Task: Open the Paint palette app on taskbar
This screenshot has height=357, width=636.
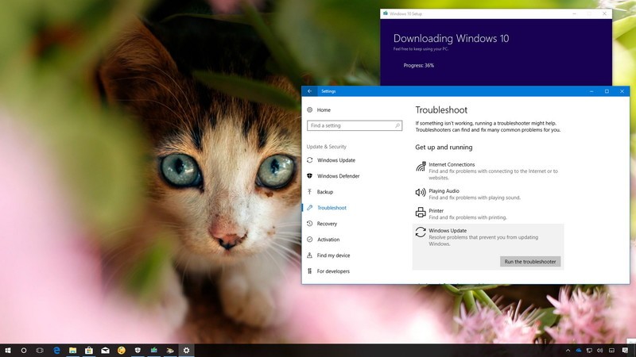Action: click(x=122, y=351)
